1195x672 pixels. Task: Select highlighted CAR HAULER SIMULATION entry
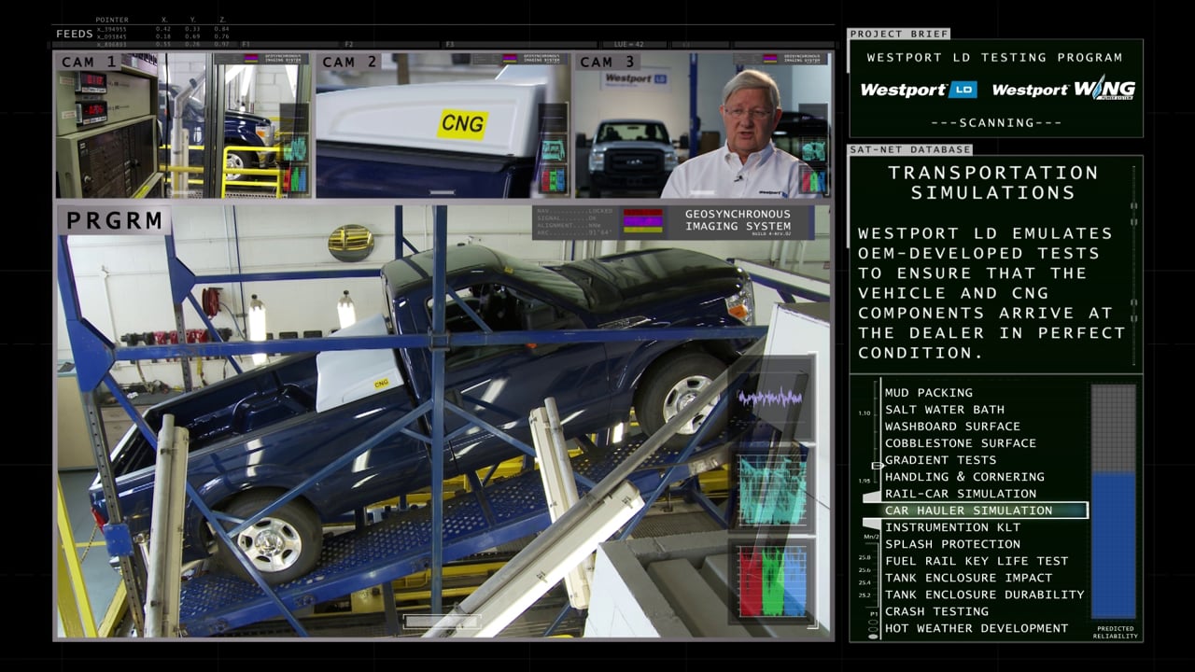(x=985, y=511)
